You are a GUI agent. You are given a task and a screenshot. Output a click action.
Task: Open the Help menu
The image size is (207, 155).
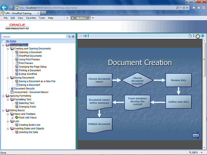(x=50, y=18)
